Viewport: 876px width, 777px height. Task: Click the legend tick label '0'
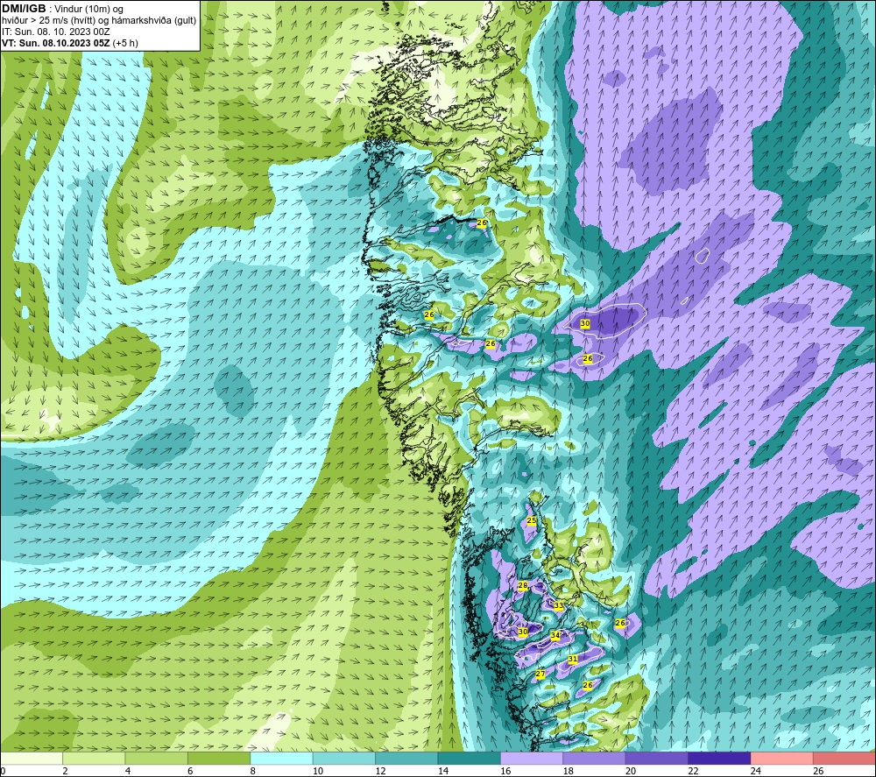tap(3, 772)
